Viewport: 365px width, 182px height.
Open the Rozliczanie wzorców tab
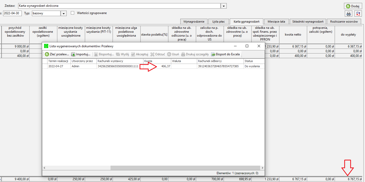click(344, 22)
